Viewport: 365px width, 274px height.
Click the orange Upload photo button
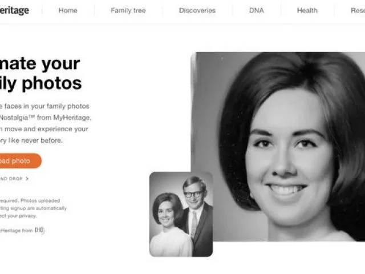click(x=21, y=161)
